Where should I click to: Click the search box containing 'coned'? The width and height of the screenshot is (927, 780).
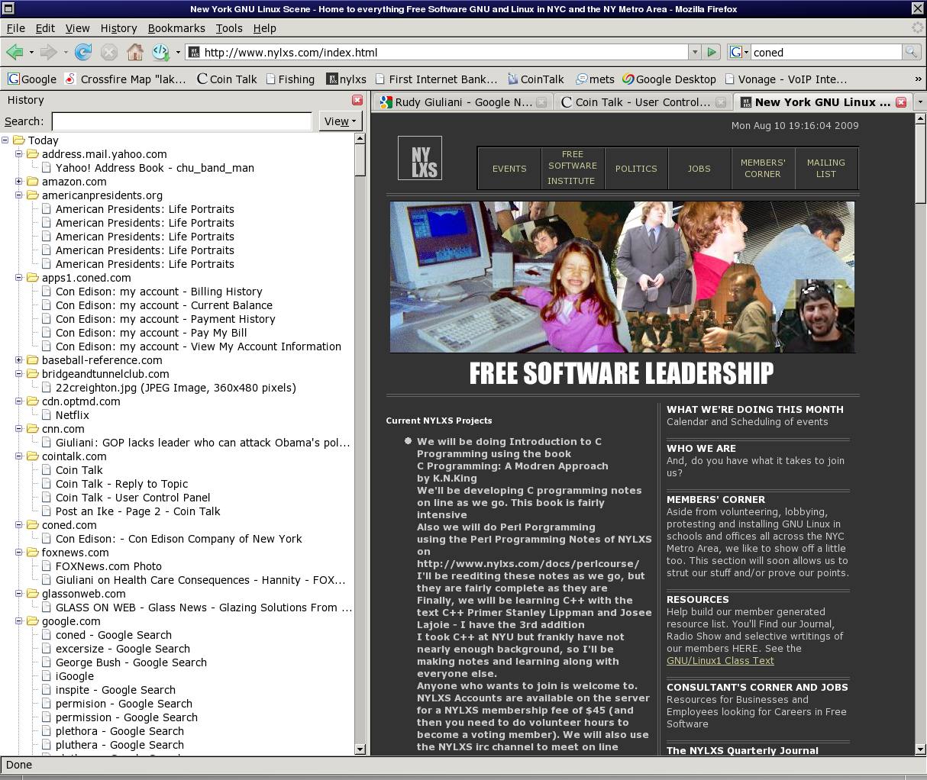click(825, 52)
